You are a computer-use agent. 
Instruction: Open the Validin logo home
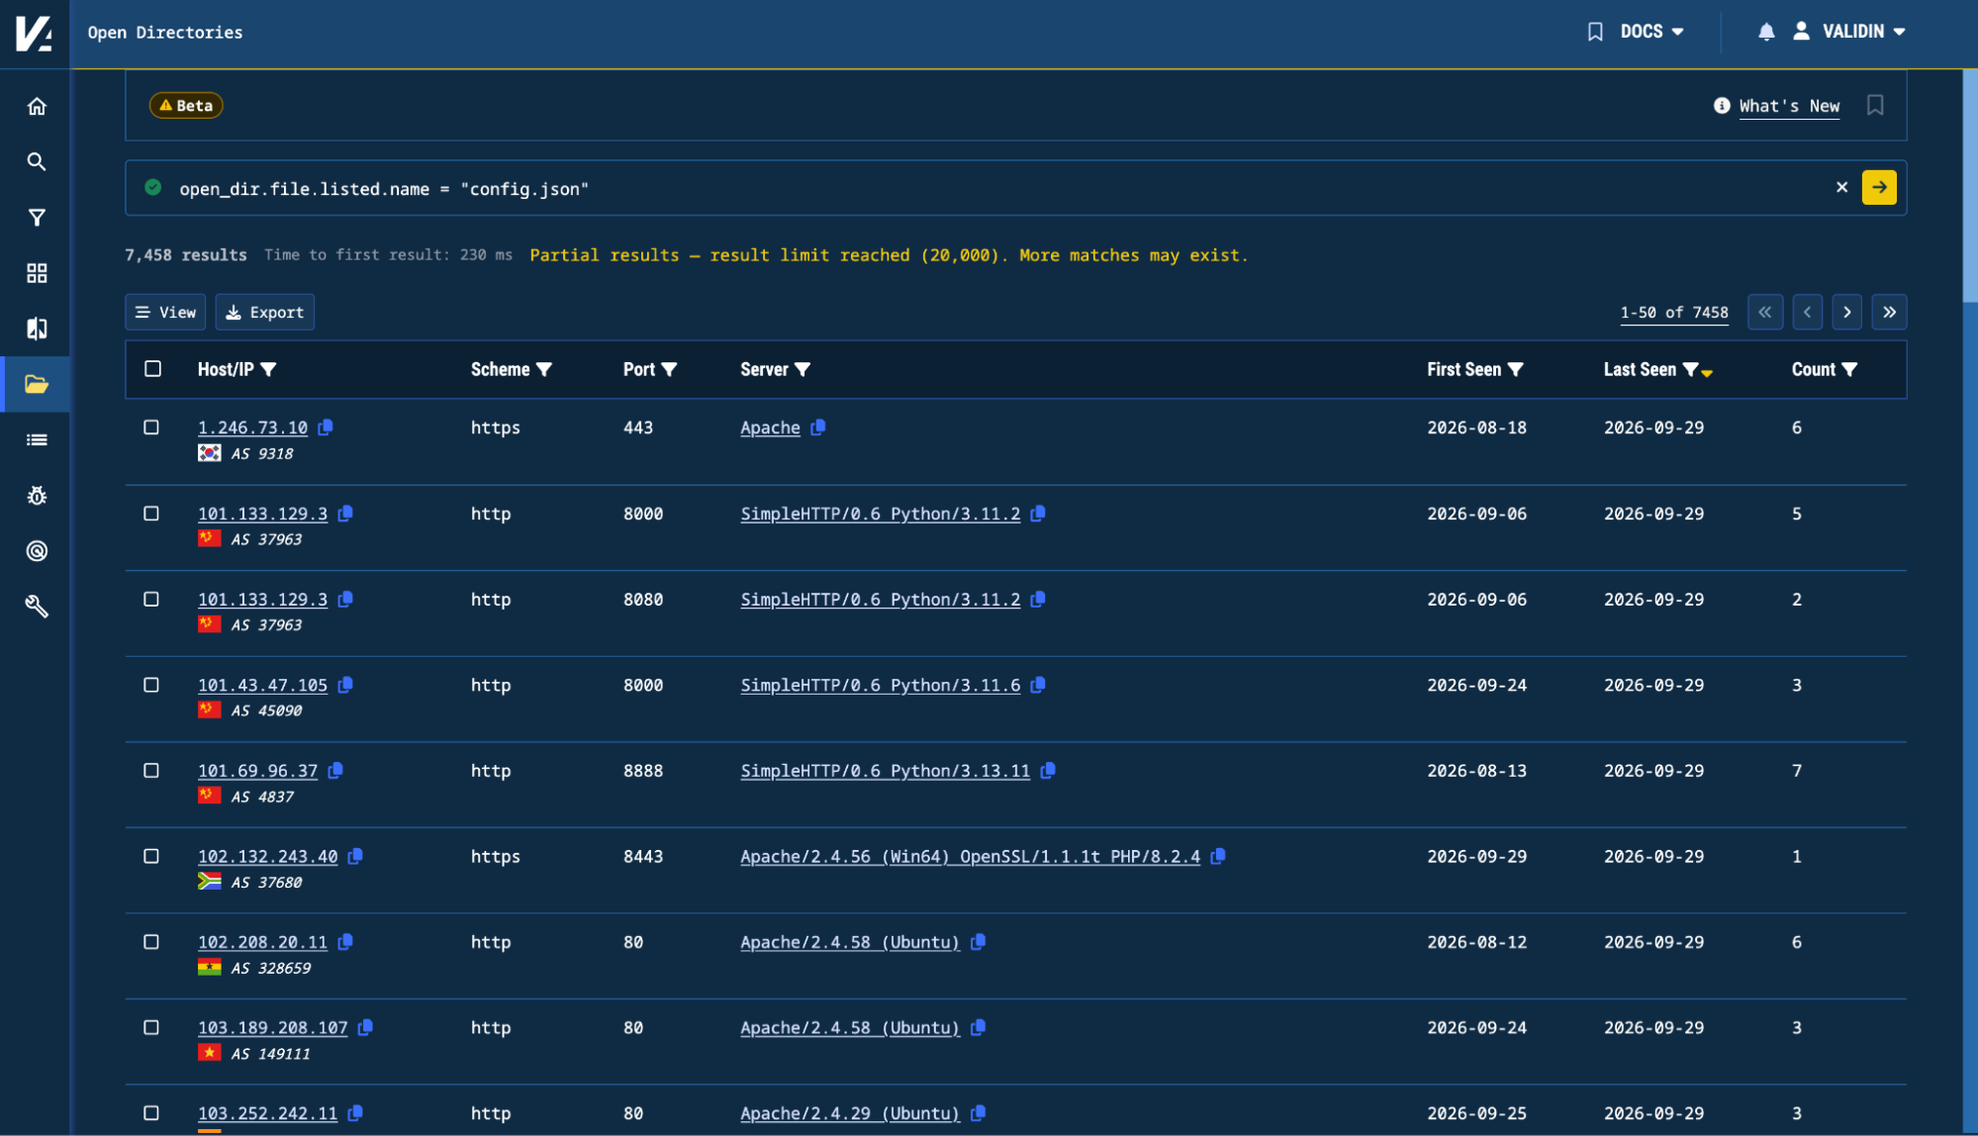click(35, 33)
